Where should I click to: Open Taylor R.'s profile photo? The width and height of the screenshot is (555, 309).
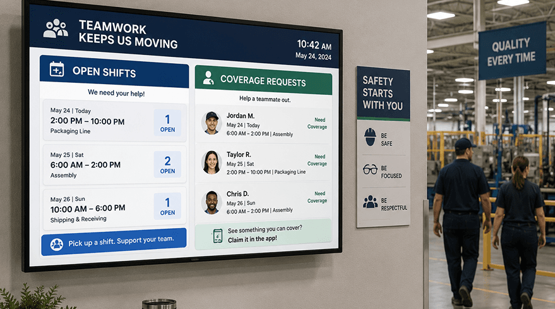click(212, 162)
